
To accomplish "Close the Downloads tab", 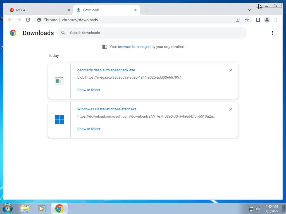I will tap(135, 10).
